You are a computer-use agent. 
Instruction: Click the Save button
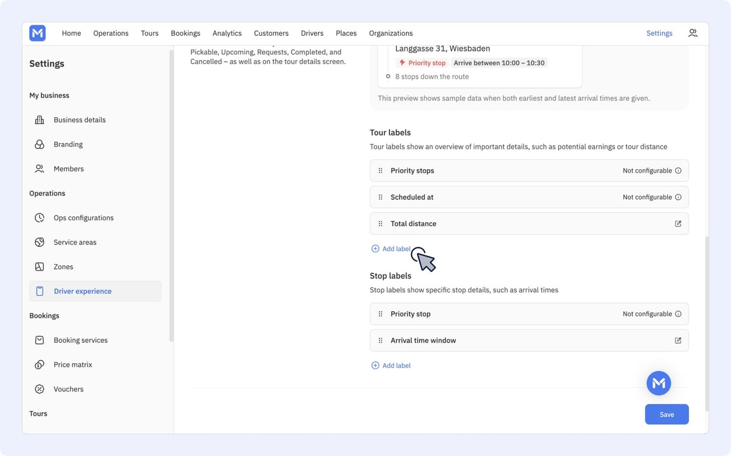tap(667, 414)
